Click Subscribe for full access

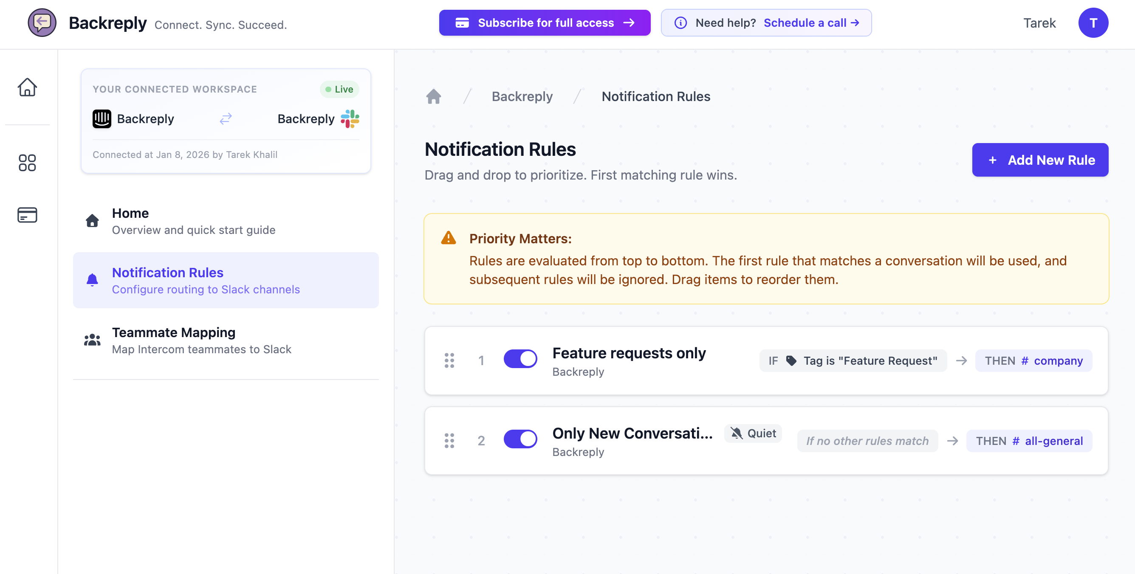tap(545, 23)
